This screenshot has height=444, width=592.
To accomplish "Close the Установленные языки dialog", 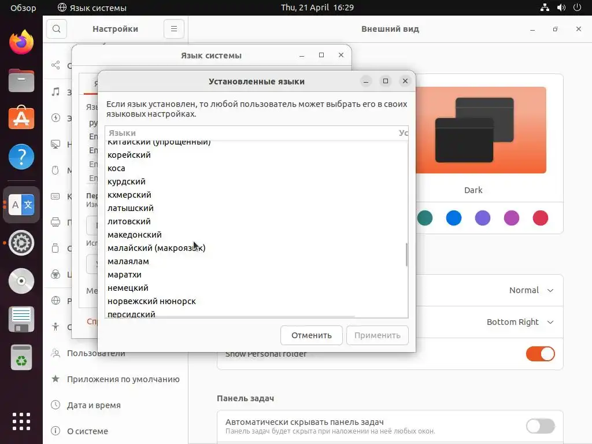I will click(x=405, y=81).
